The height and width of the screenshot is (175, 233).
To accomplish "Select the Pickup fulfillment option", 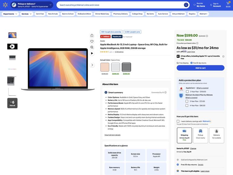I will tap(200, 135).
